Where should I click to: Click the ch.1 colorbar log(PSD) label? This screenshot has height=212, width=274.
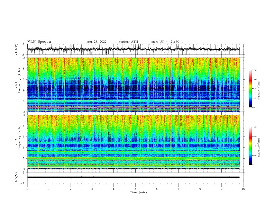259,90
